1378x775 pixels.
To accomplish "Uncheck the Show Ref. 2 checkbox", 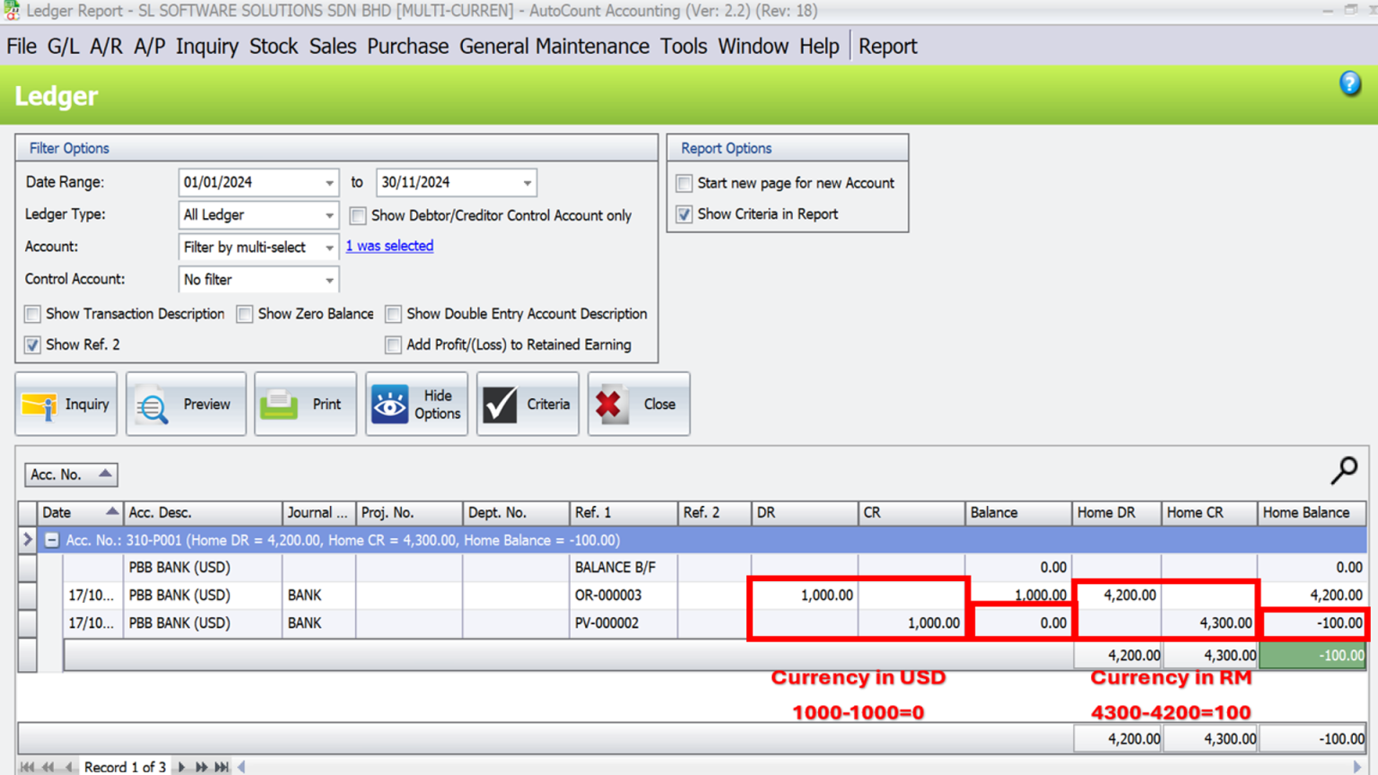I will click(x=33, y=344).
